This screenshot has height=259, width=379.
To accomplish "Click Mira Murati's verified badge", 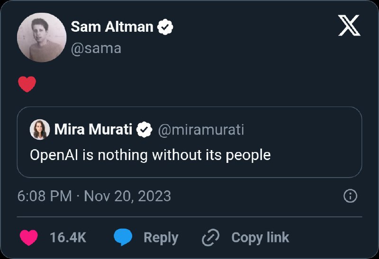I will pos(144,129).
